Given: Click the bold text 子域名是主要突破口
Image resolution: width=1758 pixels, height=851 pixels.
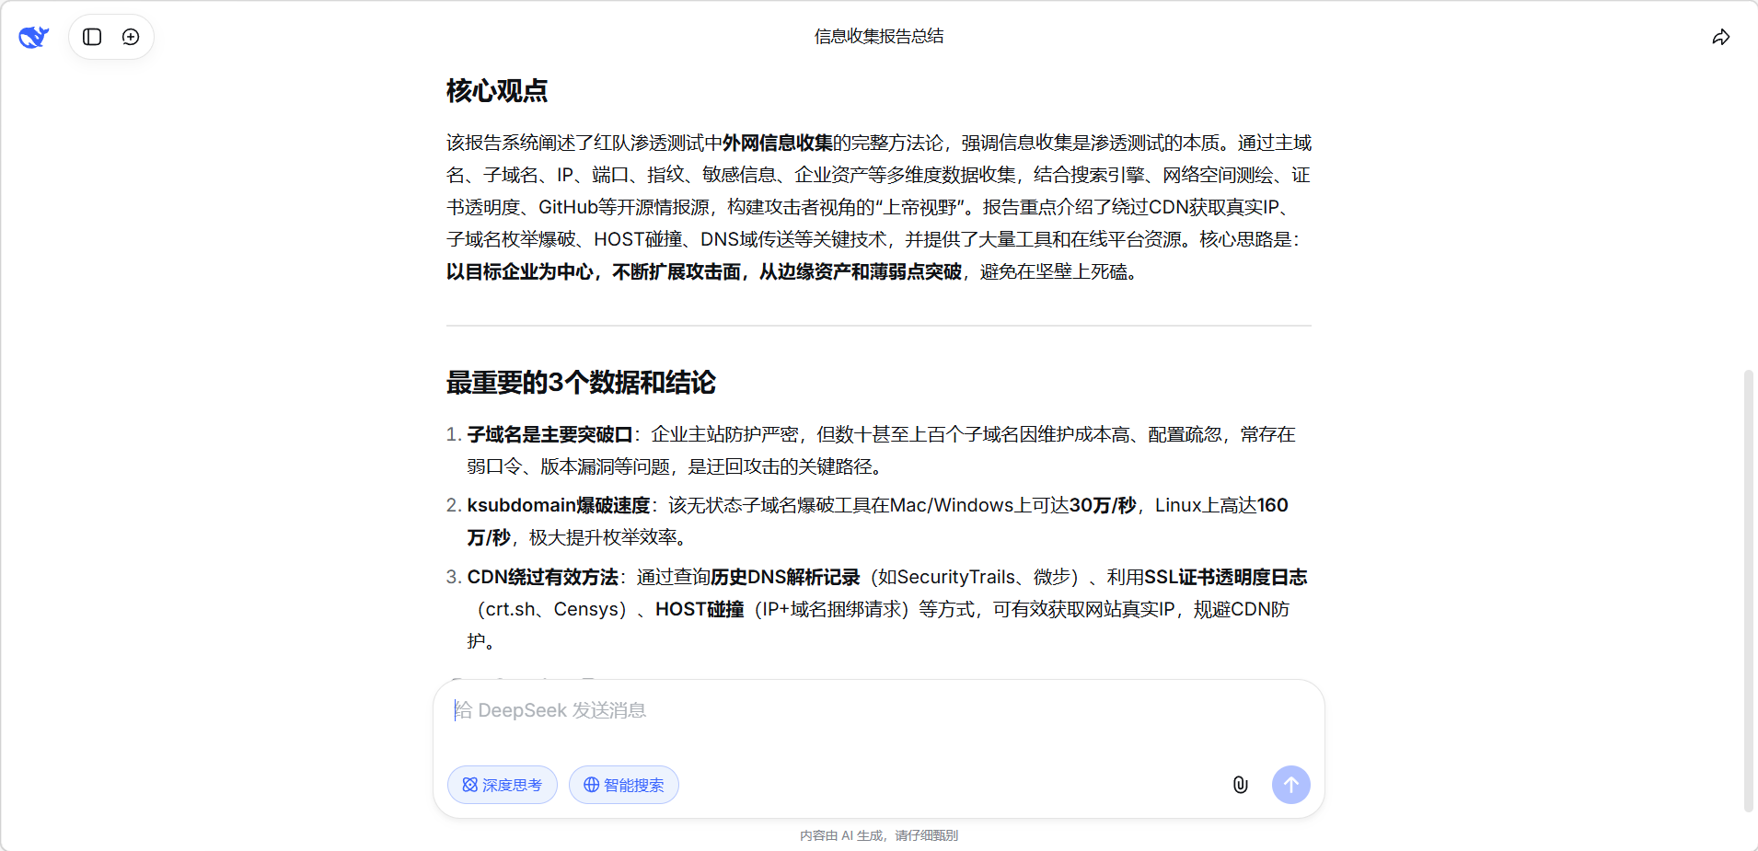Looking at the screenshot, I should click(549, 434).
